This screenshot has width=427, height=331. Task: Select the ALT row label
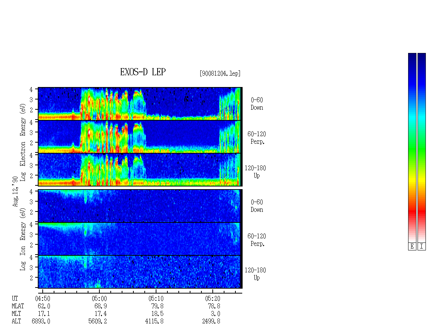16,321
